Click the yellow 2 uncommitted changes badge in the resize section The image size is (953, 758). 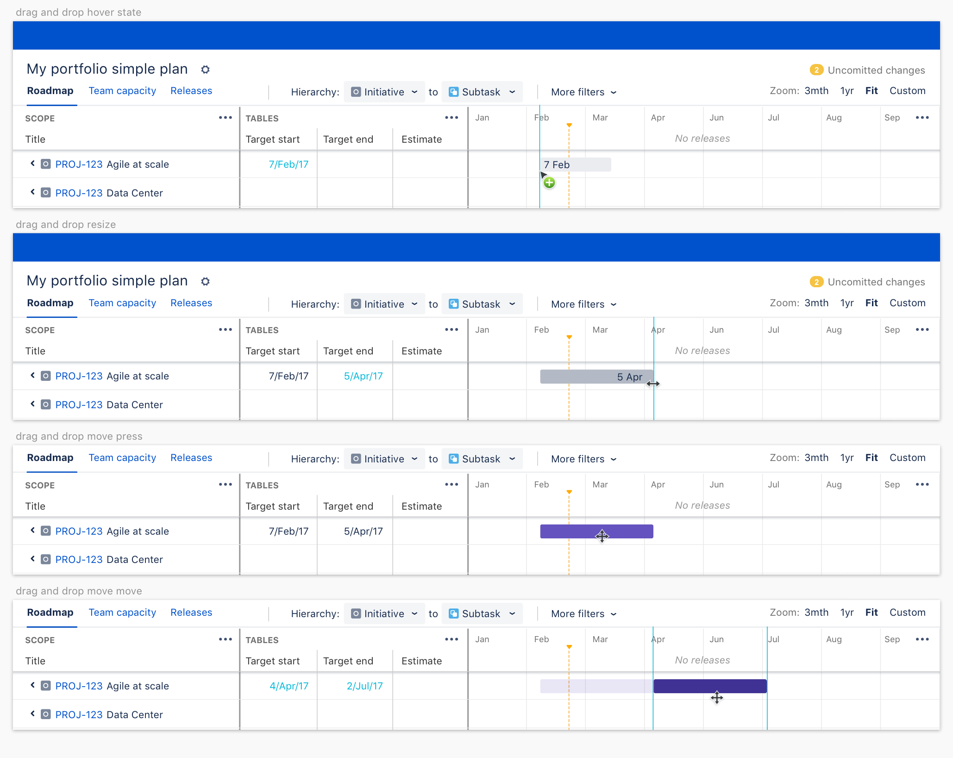click(816, 282)
